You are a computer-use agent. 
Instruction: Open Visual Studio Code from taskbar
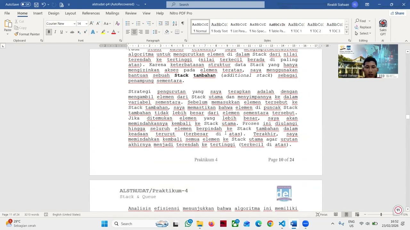pyautogui.click(x=282, y=224)
